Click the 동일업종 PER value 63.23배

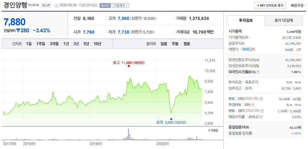[x=295, y=127]
